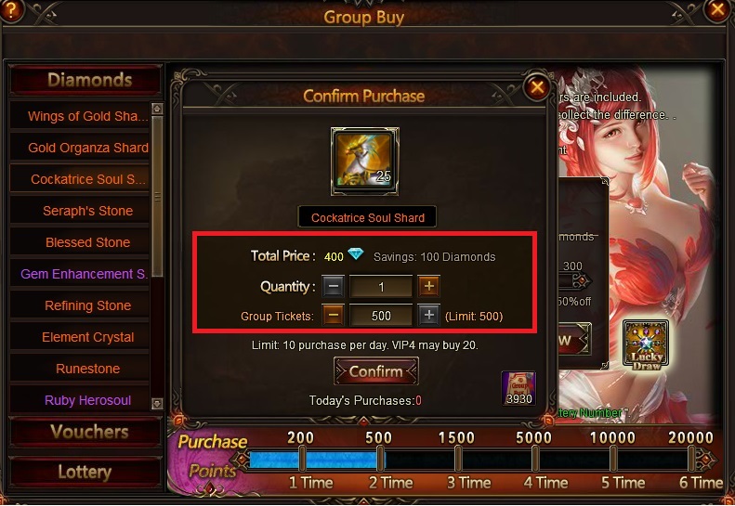Click the down arrow of the item list scrollbar
The image size is (735, 506).
[157, 403]
